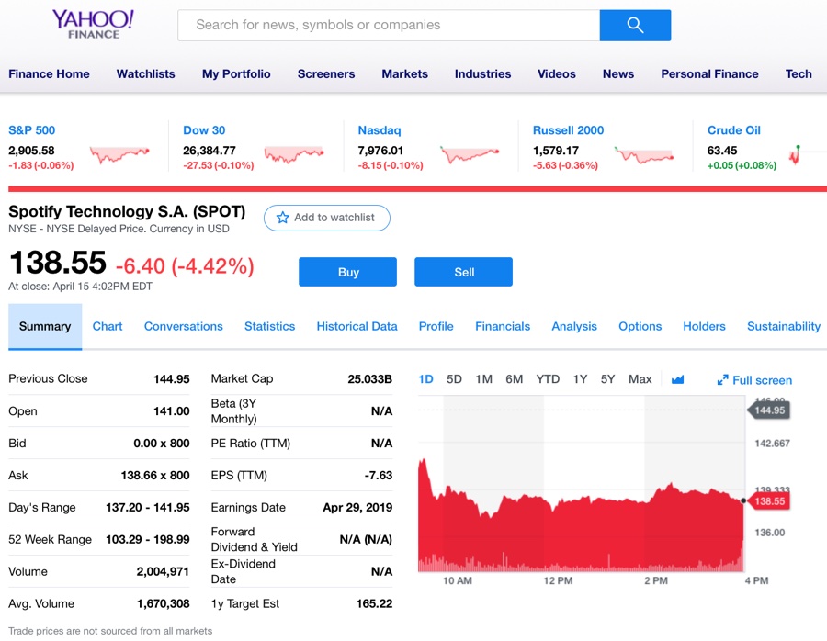The image size is (827, 641).
Task: Select the Max chart range
Action: click(640, 379)
